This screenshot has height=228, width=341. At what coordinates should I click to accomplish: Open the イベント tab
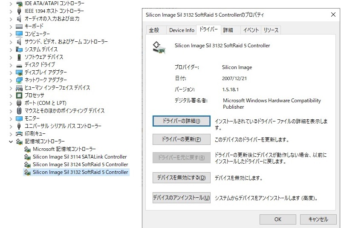click(251, 30)
